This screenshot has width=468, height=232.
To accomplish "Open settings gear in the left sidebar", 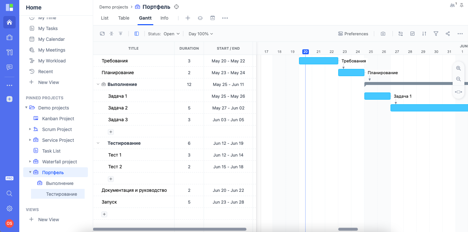I will 9,208.
